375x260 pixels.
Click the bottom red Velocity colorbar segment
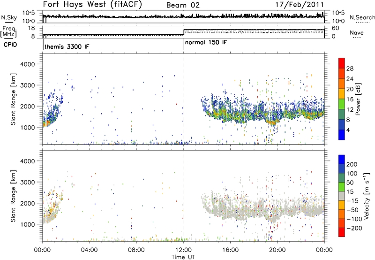coord(342,232)
